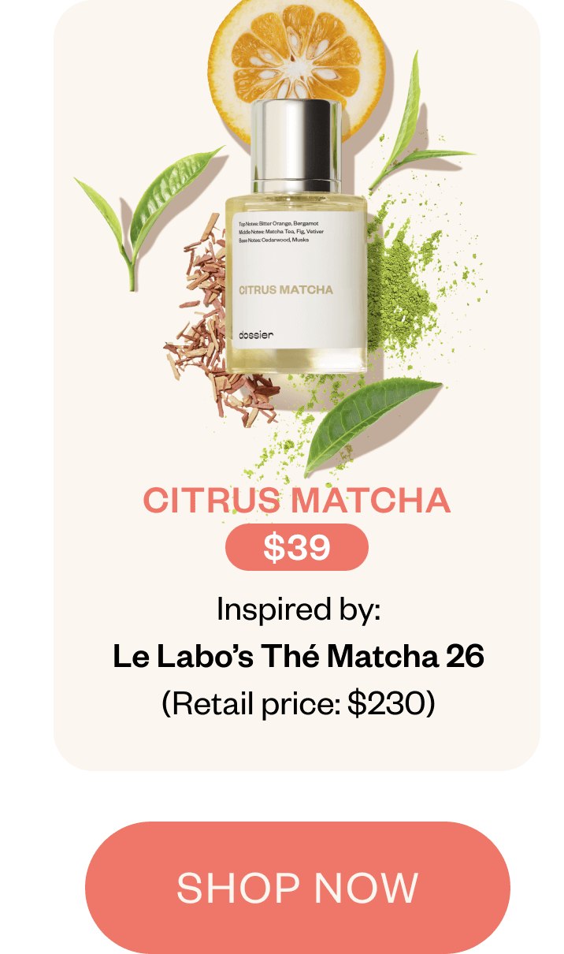The image size is (564, 954).
Task: Click the CITRUS MATCHA text on the bottle label
Action: tap(286, 289)
